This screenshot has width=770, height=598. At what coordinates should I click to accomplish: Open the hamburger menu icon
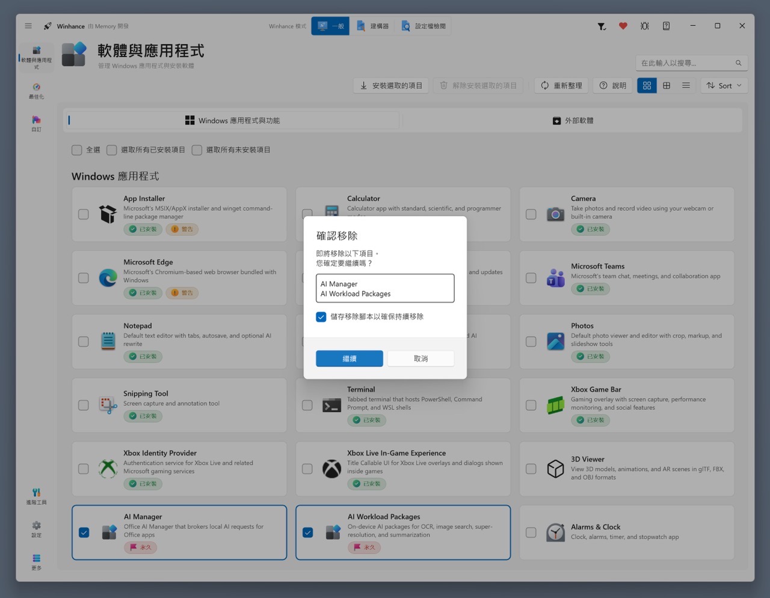coord(28,26)
